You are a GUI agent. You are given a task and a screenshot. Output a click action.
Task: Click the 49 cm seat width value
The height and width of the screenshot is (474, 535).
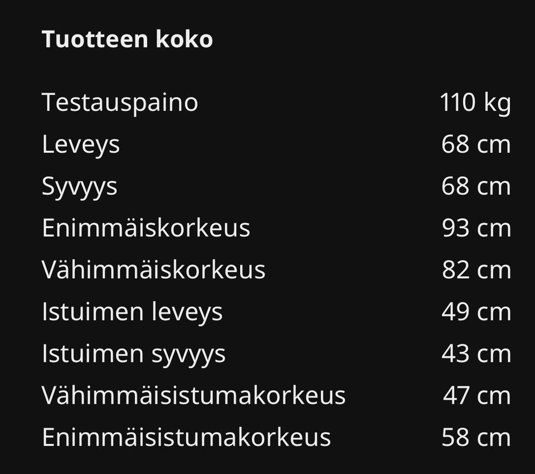click(476, 312)
